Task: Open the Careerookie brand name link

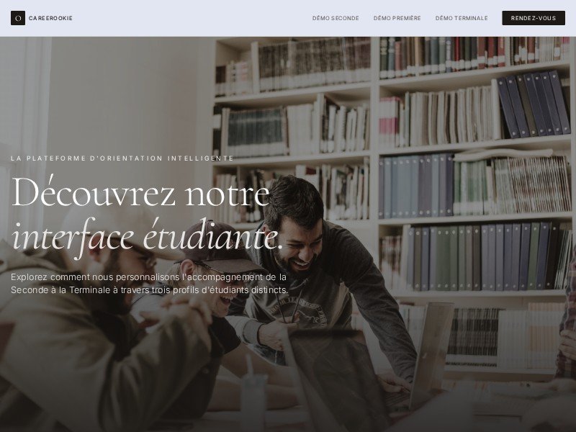Action: [x=50, y=18]
